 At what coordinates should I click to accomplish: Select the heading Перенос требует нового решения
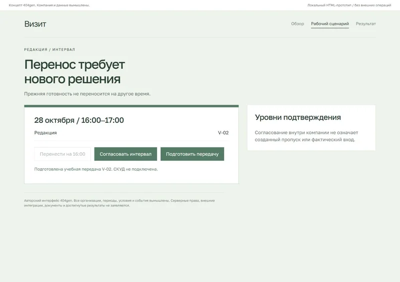tap(74, 71)
